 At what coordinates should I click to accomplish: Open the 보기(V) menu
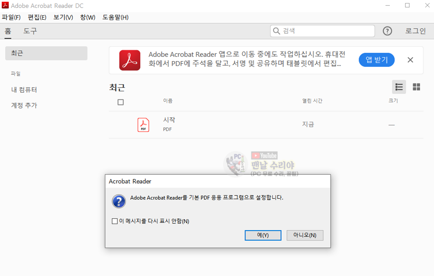click(x=63, y=17)
